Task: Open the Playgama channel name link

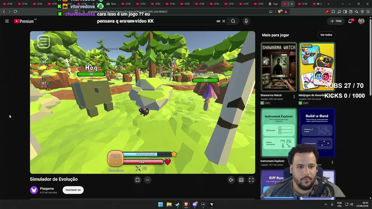Action: 47,188
